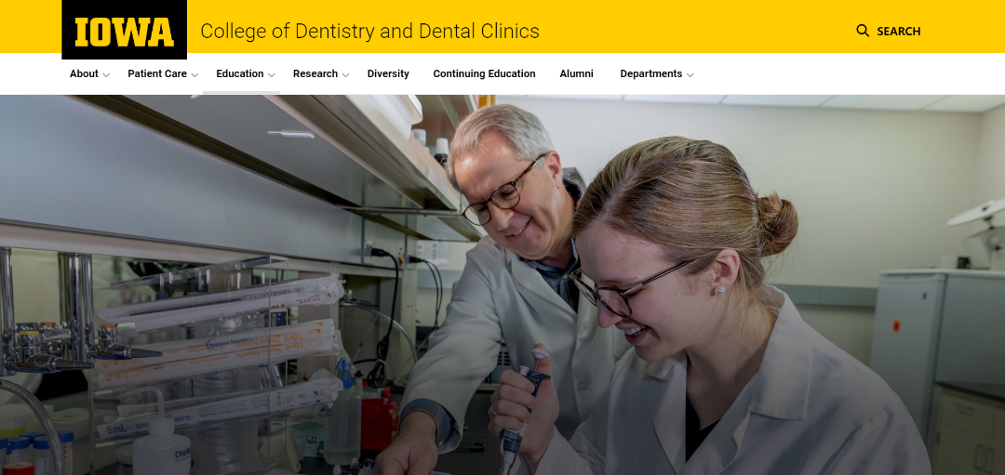
Task: Go to the Diversity page
Action: click(x=388, y=73)
